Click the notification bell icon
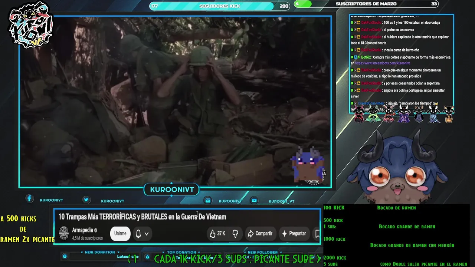This screenshot has width=475, height=267. click(138, 234)
